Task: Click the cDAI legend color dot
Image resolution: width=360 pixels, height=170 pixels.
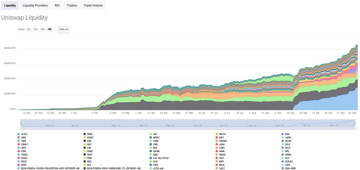Action: pyautogui.click(x=217, y=144)
